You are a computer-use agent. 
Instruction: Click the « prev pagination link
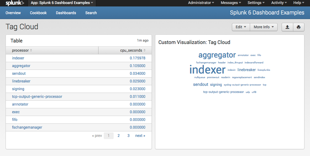tap(97, 136)
